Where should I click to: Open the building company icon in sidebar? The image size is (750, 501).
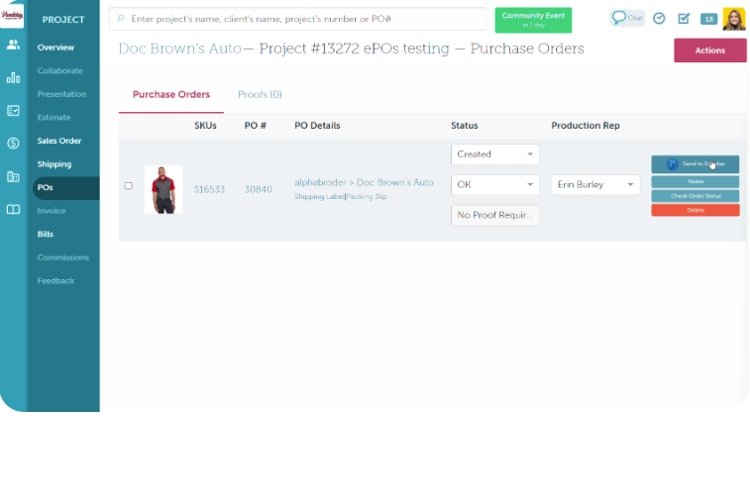pos(14,176)
